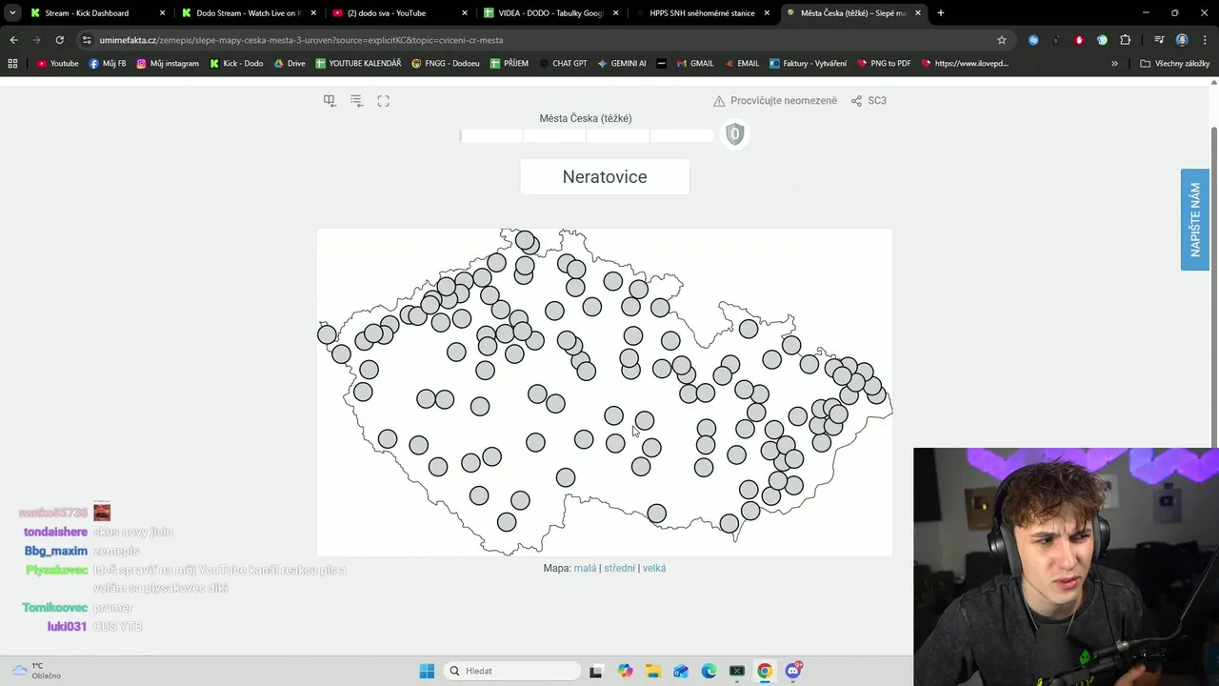
Task: Open the Kick - Dodo bookmark
Action: point(236,64)
